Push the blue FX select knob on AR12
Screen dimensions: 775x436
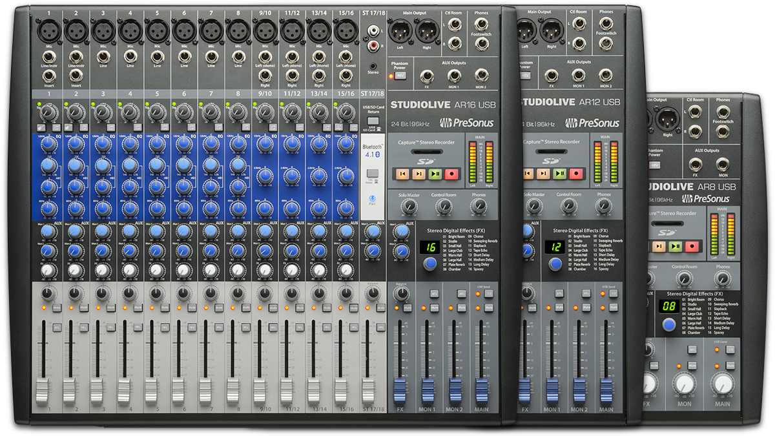click(555, 263)
